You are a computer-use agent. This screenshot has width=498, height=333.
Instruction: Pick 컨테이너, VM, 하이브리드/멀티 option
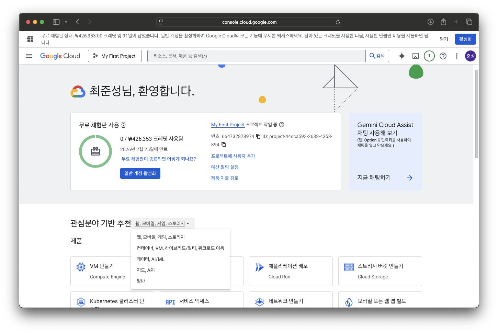(180, 248)
